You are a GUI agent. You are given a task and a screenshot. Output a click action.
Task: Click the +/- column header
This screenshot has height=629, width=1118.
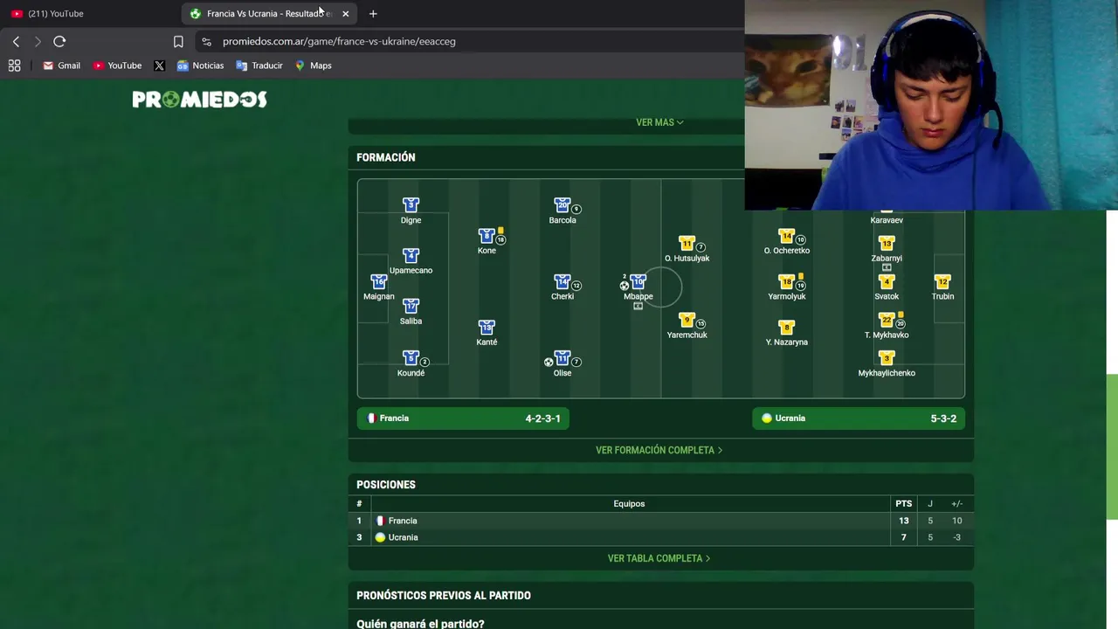click(956, 503)
